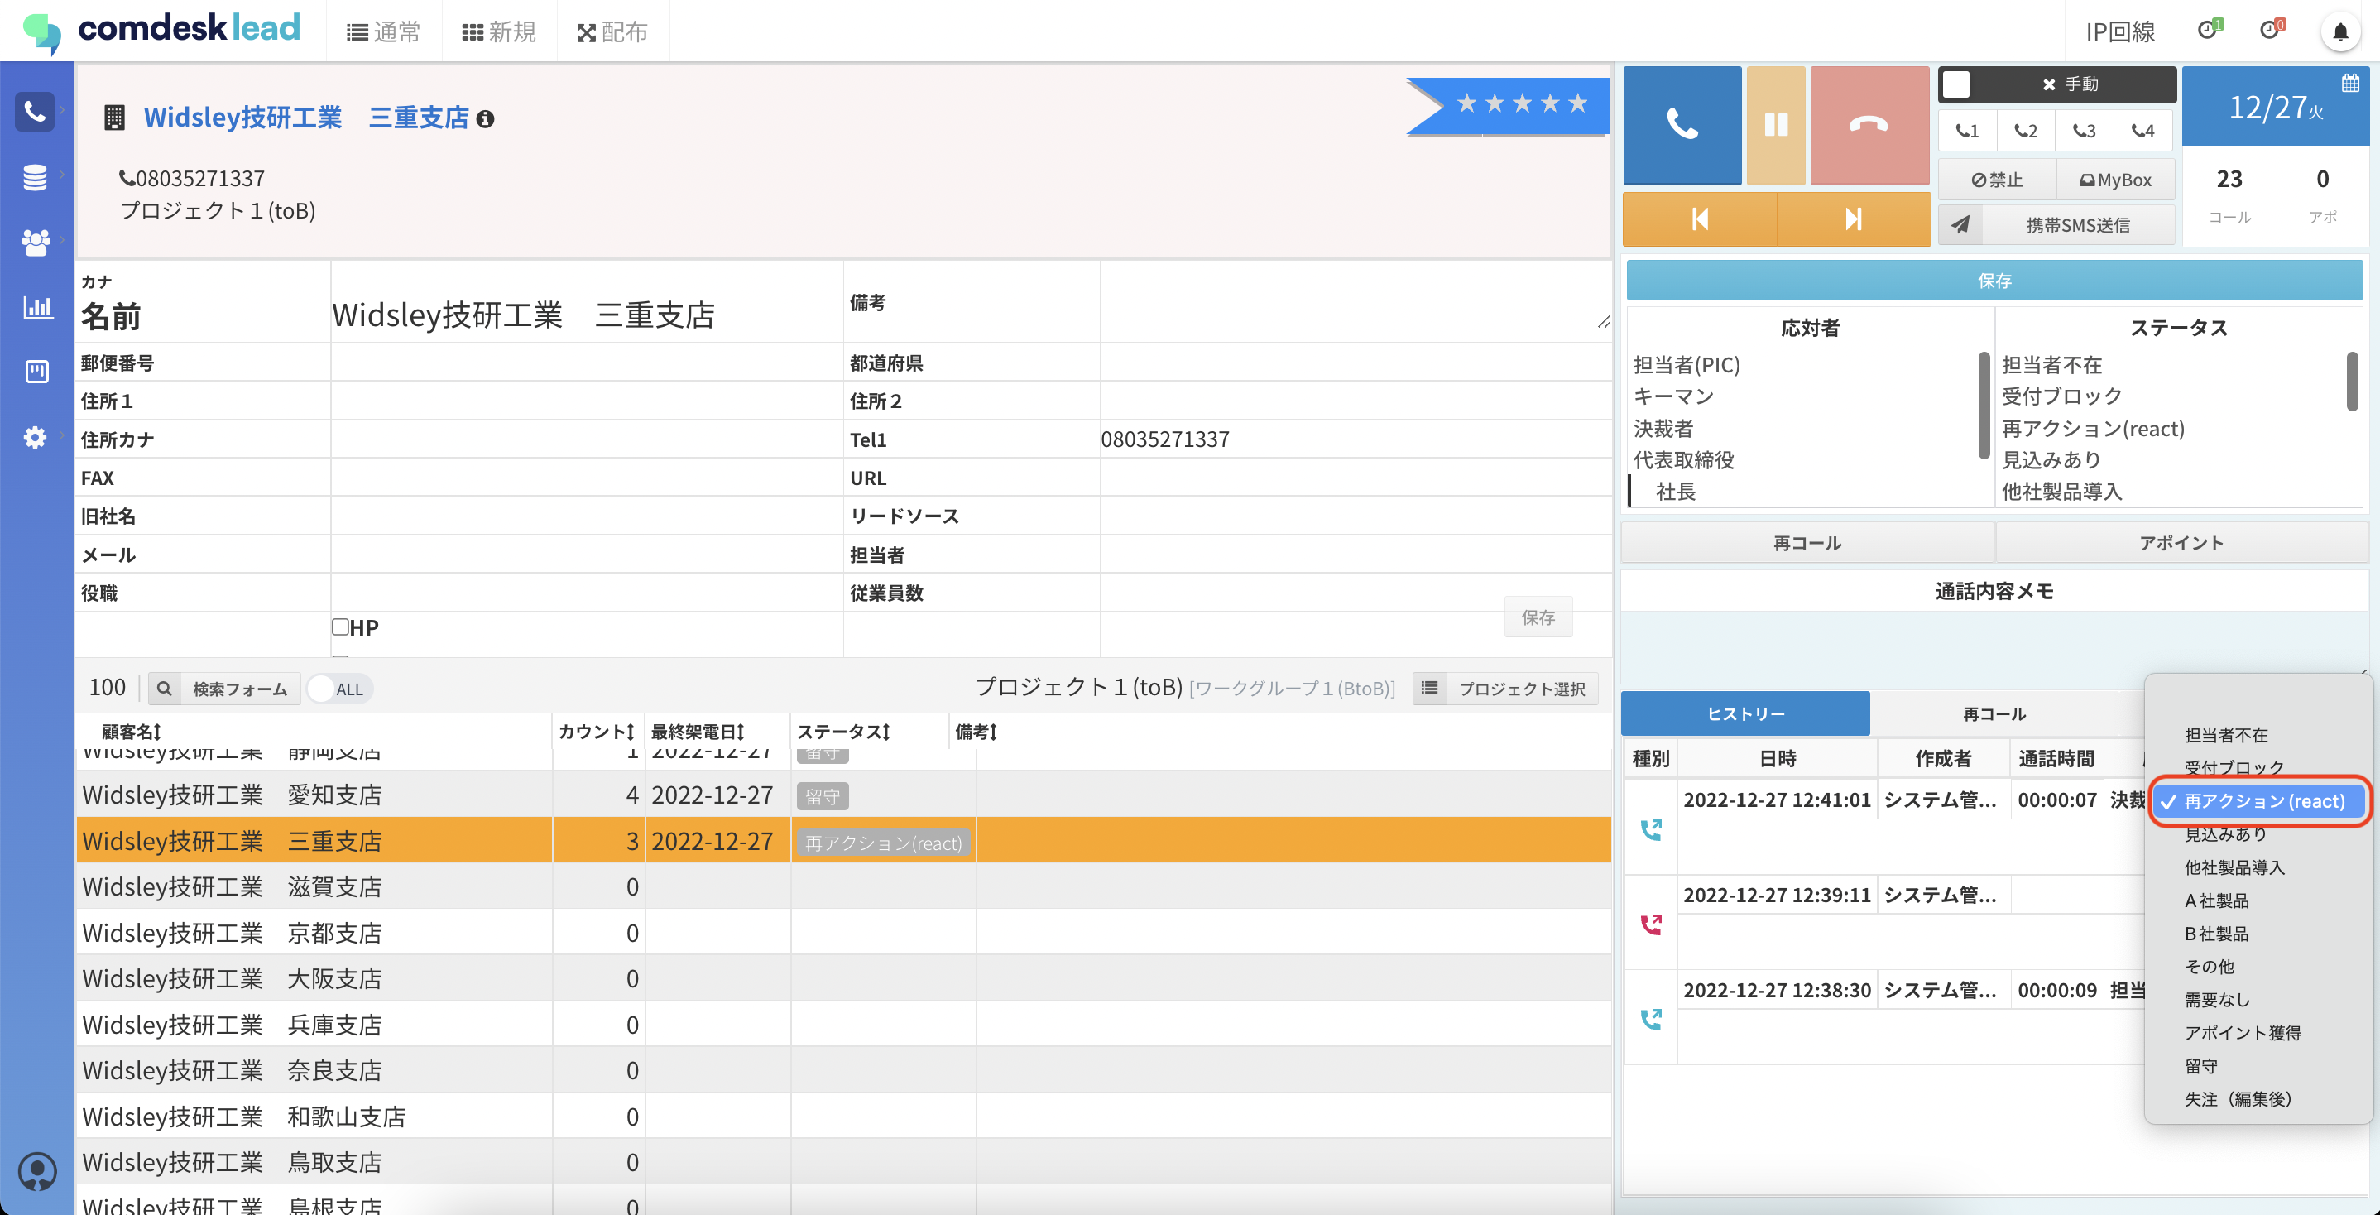Skip to next lead with forward arrow
2380x1215 pixels.
1853,219
